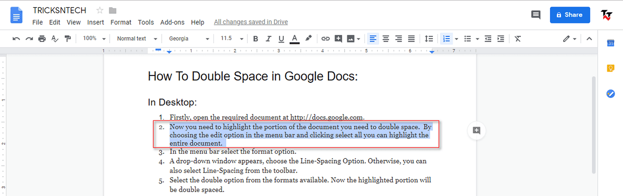Open the Tools menu

tap(146, 22)
